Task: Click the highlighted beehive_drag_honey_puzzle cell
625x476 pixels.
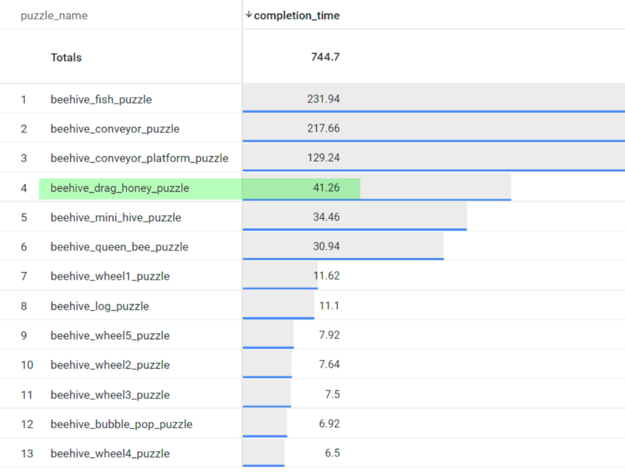Action: [120, 188]
